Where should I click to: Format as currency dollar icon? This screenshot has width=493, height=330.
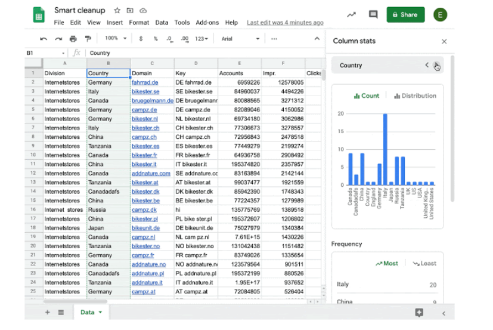point(141,39)
